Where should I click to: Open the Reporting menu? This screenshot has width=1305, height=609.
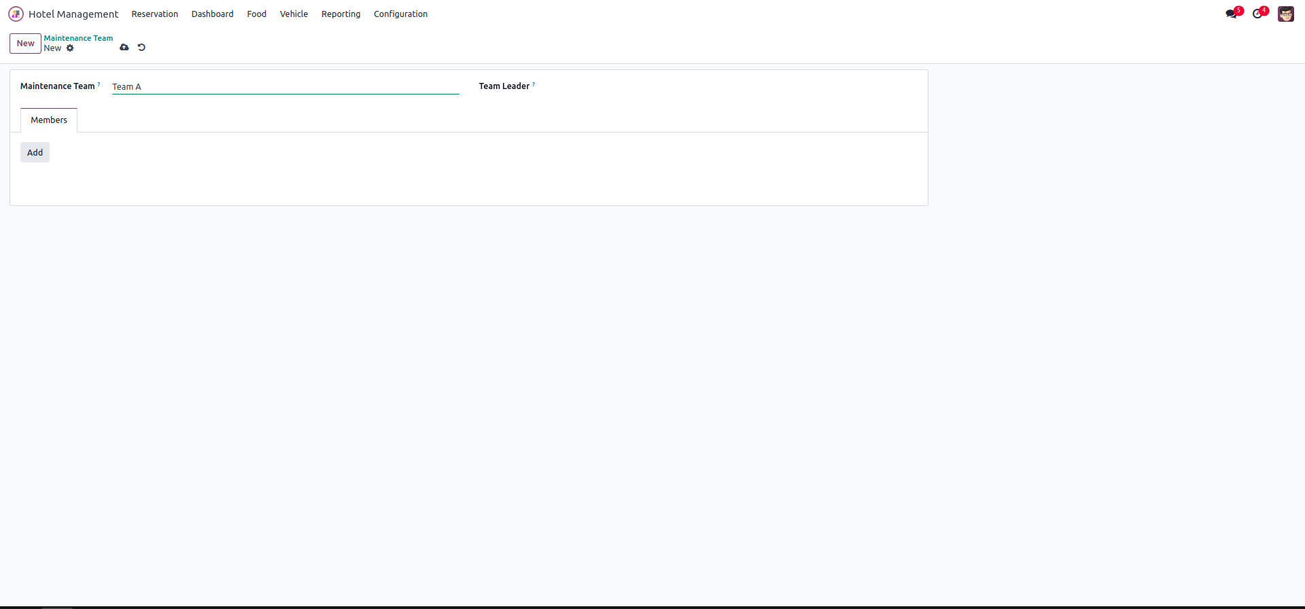click(341, 14)
